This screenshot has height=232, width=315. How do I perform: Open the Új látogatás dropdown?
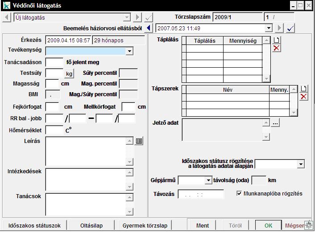pyautogui.click(x=127, y=18)
